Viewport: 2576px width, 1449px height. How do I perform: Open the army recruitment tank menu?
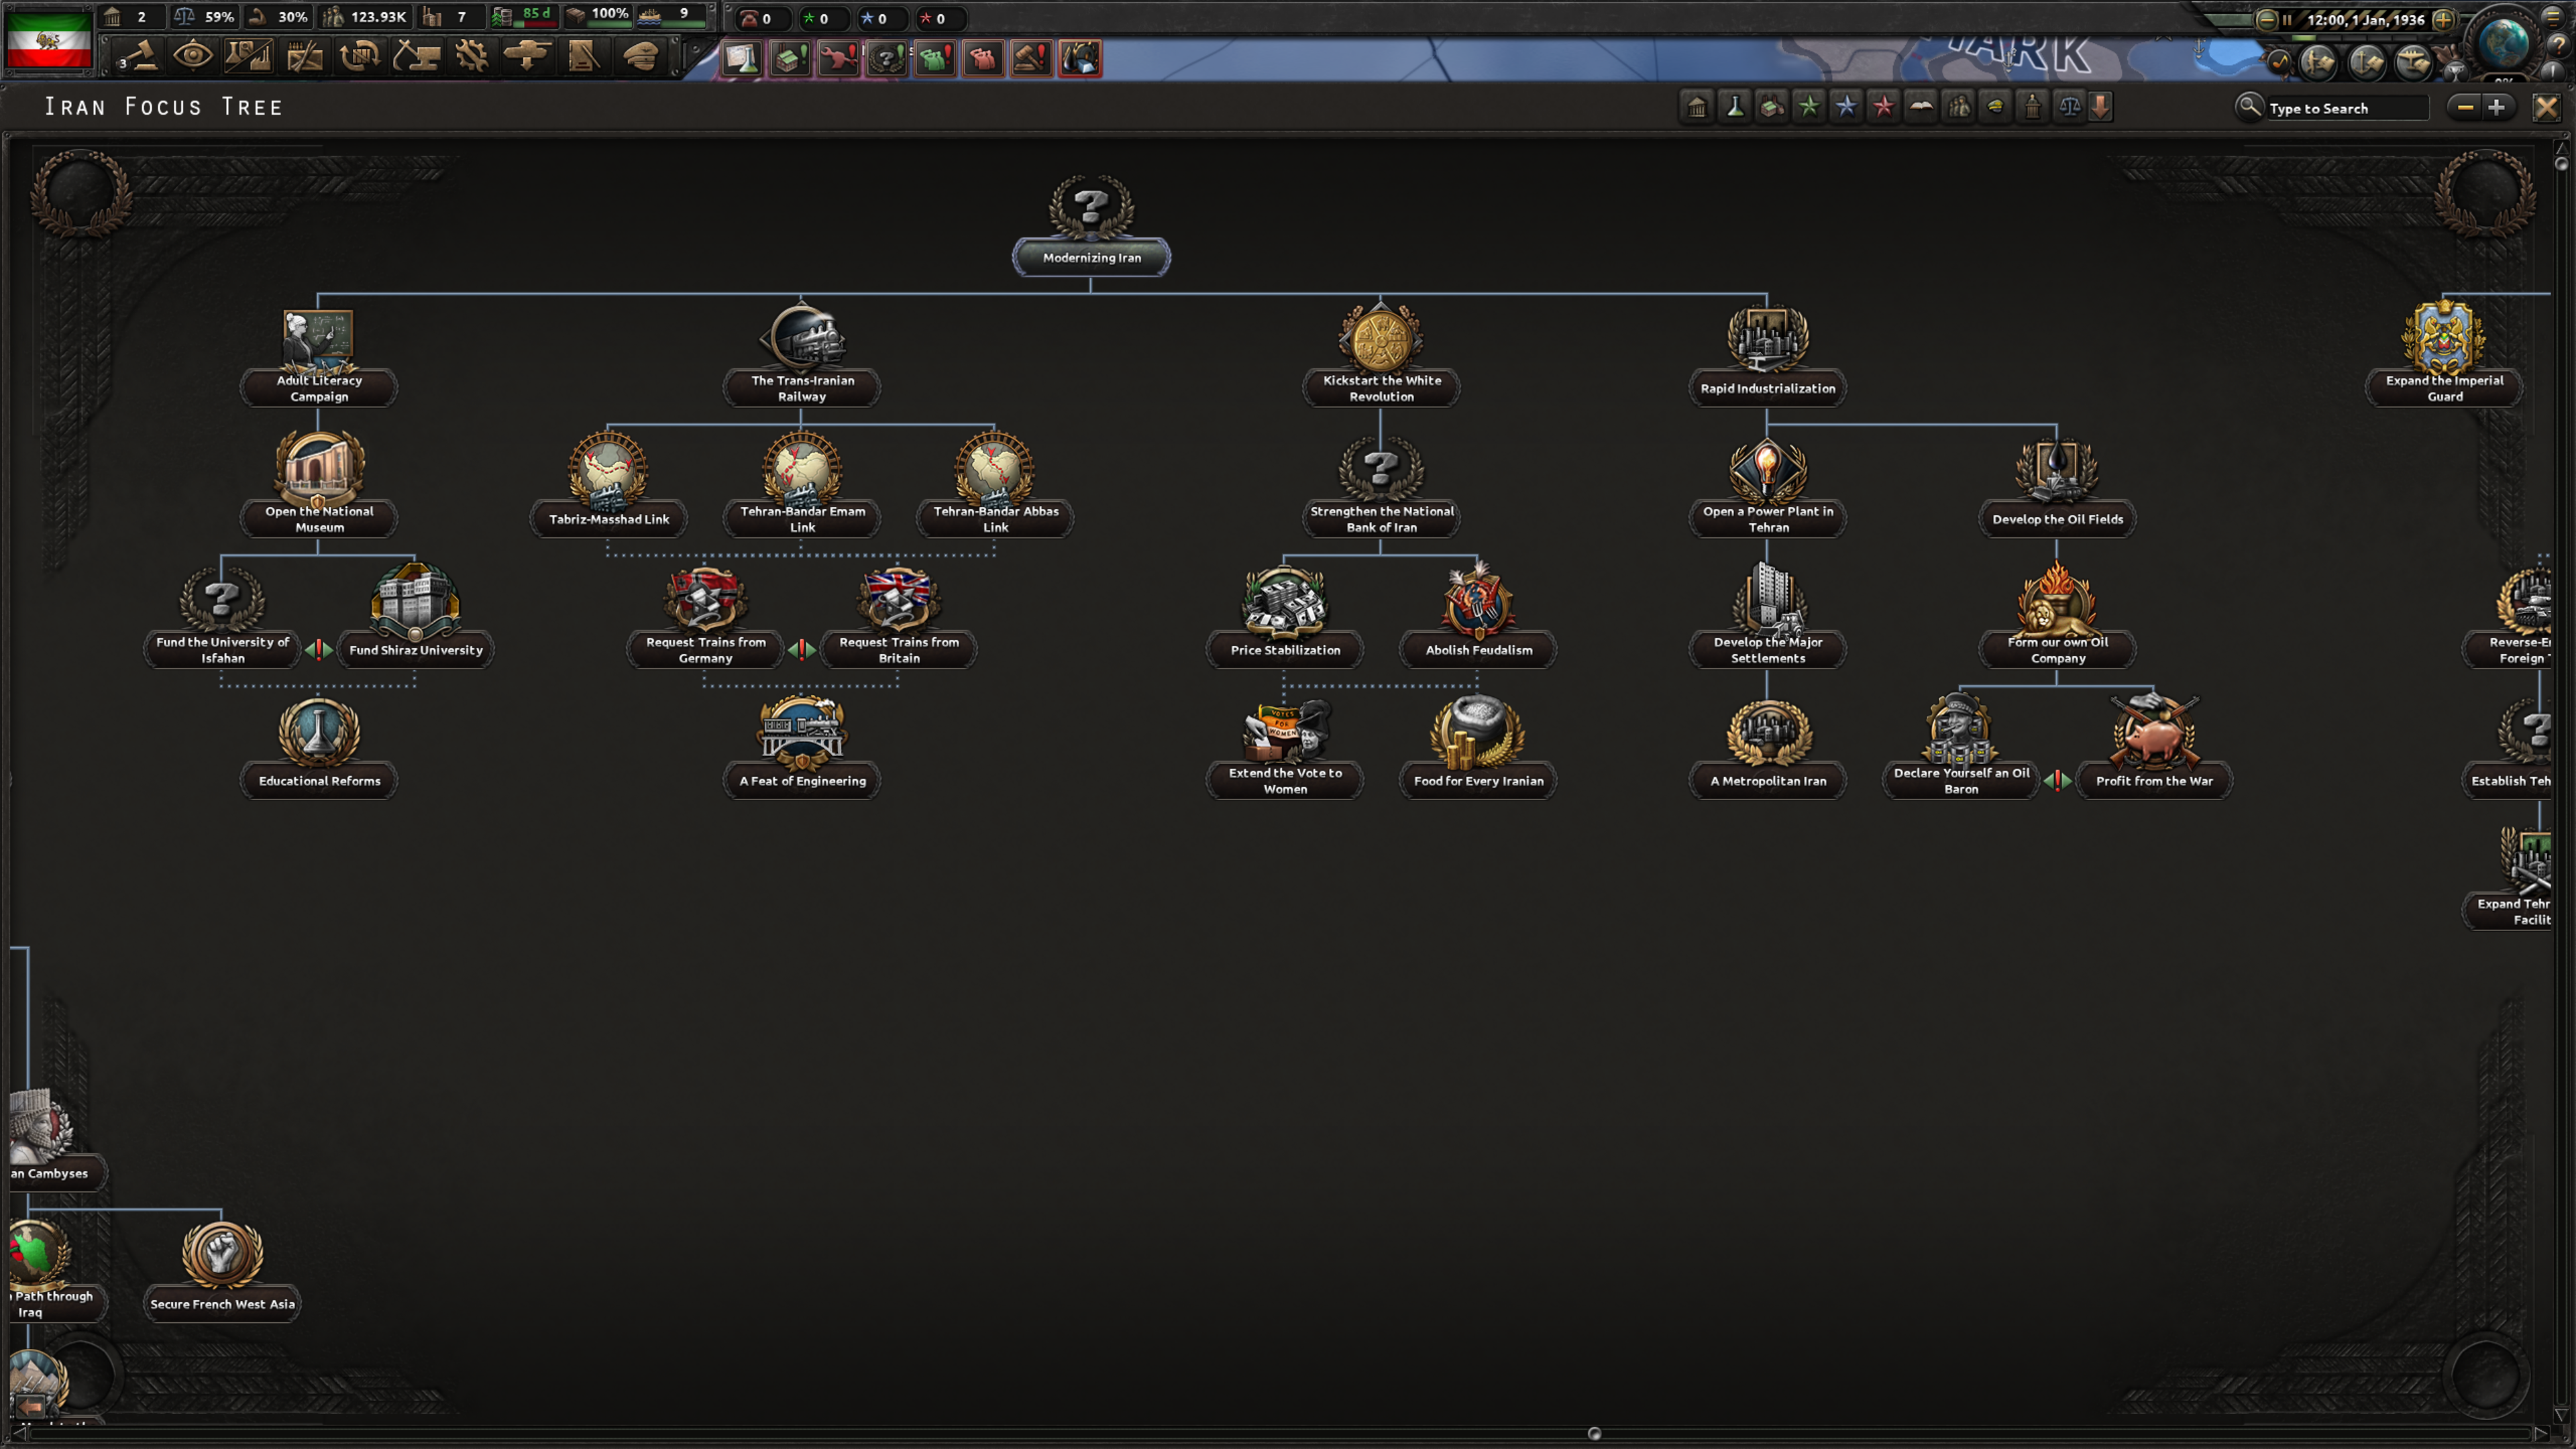click(527, 57)
